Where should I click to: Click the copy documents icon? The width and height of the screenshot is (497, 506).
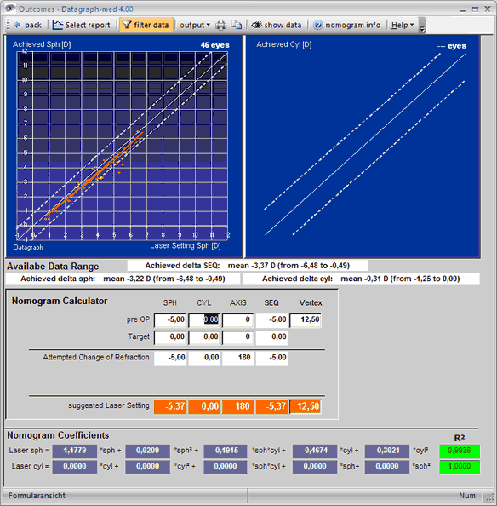tap(237, 25)
